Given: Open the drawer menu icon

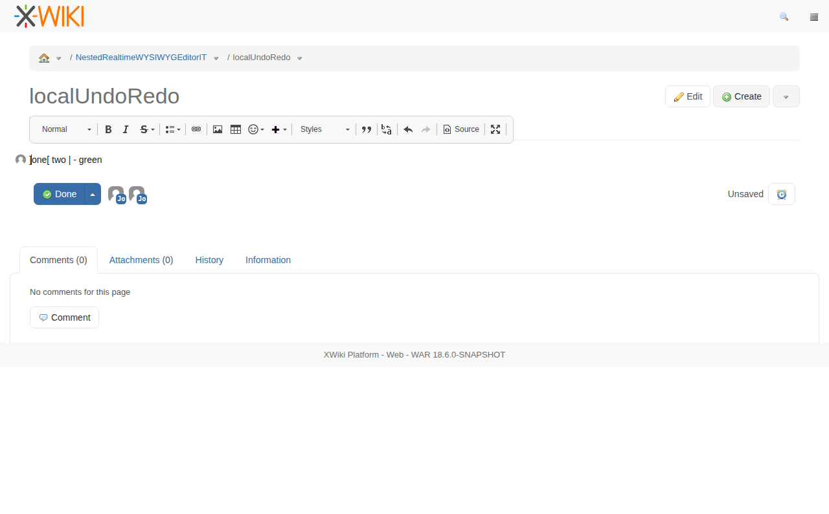Looking at the screenshot, I should [814, 17].
